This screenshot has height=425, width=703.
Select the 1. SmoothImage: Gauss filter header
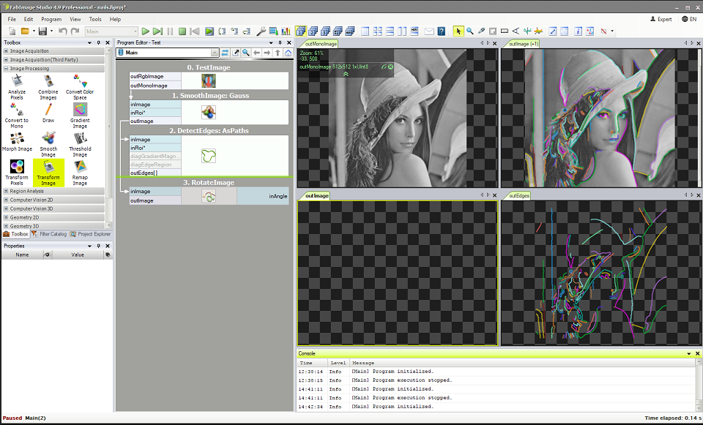click(210, 95)
